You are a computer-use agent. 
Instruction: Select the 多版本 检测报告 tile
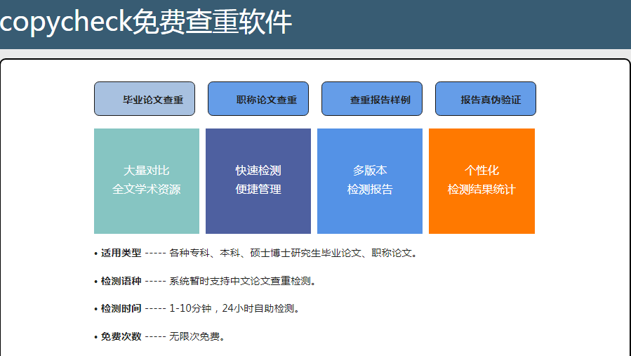click(x=370, y=181)
